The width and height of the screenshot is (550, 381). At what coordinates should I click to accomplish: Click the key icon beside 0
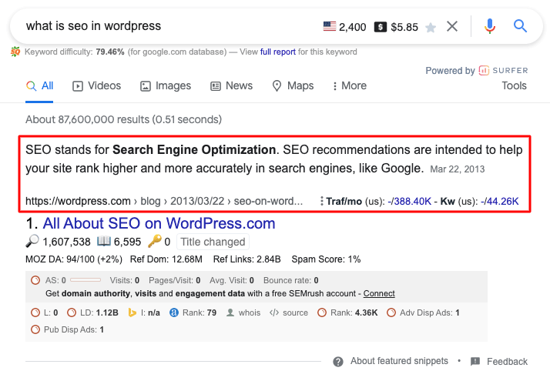pyautogui.click(x=154, y=241)
